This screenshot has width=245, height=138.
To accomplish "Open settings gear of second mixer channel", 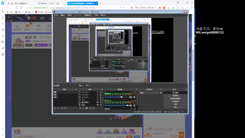I will [134, 105].
